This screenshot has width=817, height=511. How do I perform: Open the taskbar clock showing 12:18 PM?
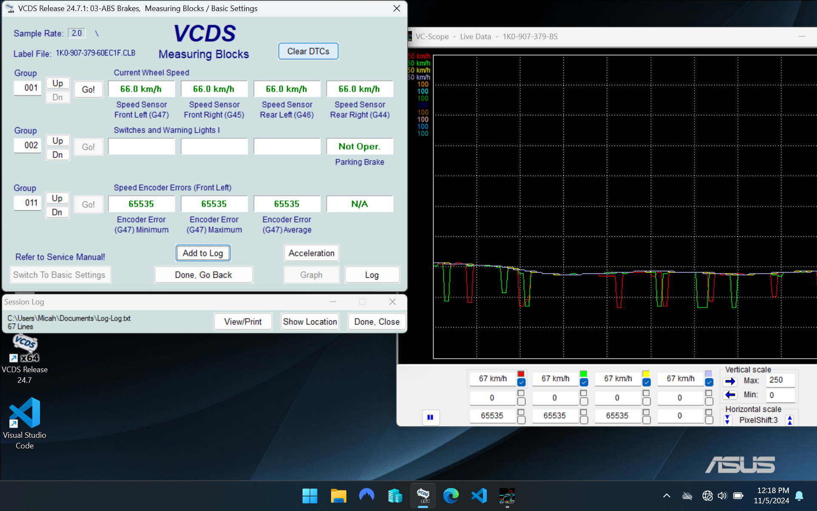[772, 496]
